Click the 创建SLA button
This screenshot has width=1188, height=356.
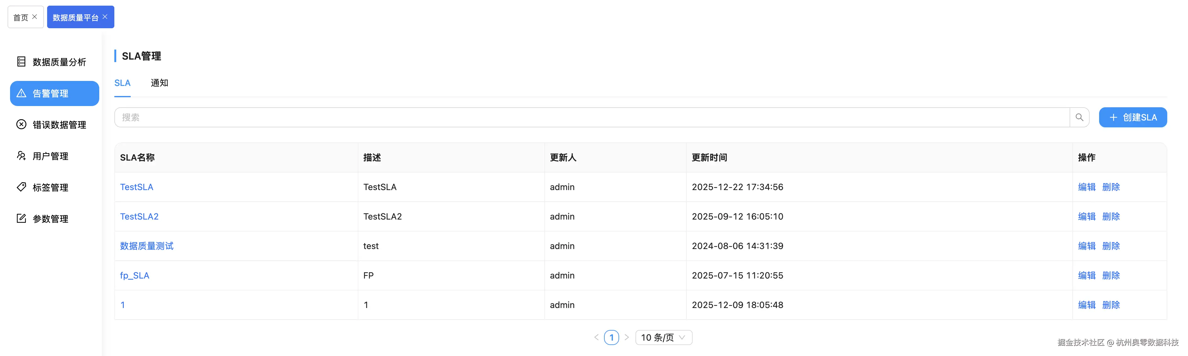(1133, 117)
